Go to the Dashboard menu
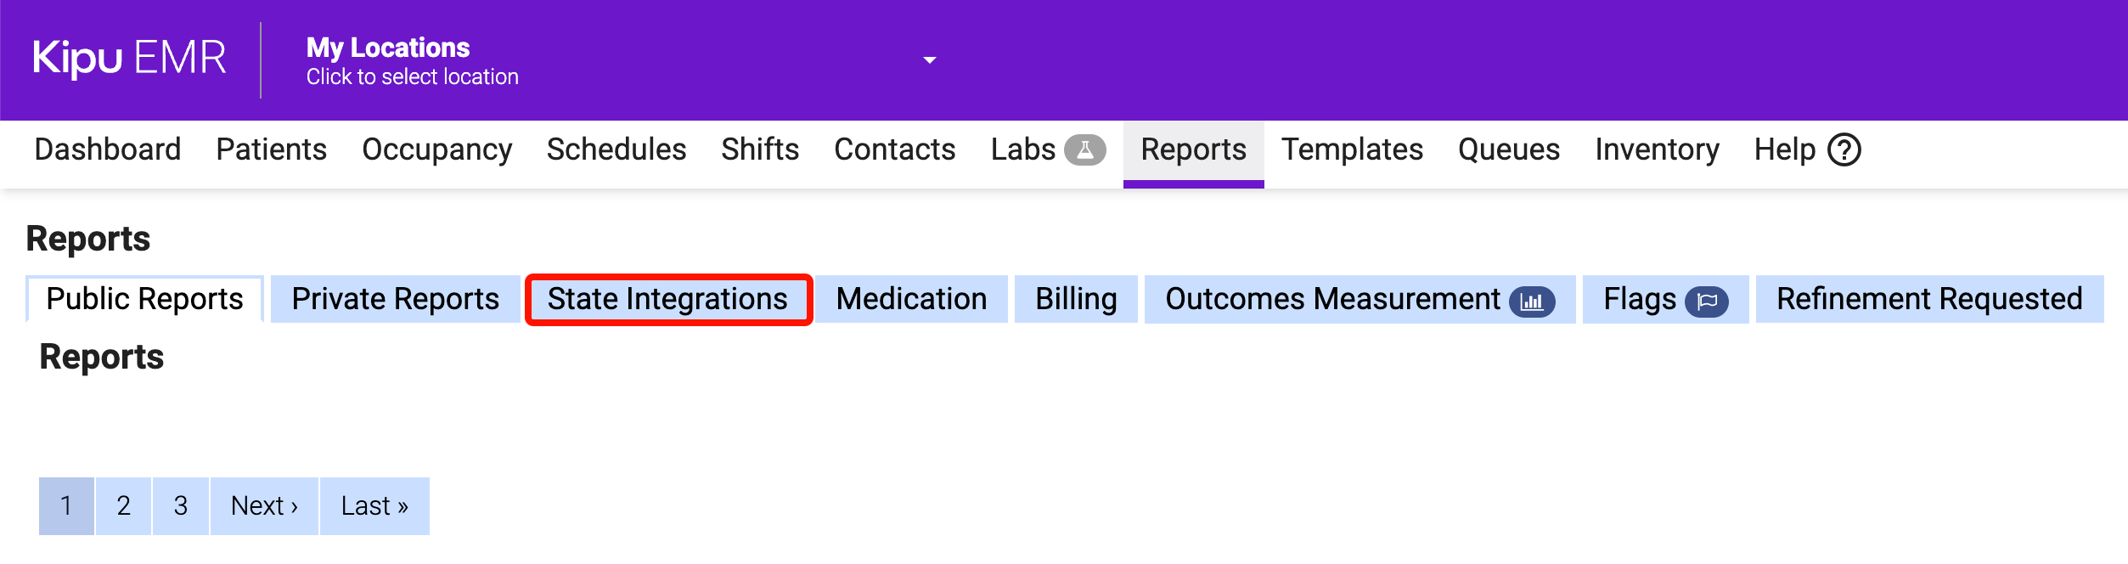The height and width of the screenshot is (564, 2128). (x=108, y=150)
